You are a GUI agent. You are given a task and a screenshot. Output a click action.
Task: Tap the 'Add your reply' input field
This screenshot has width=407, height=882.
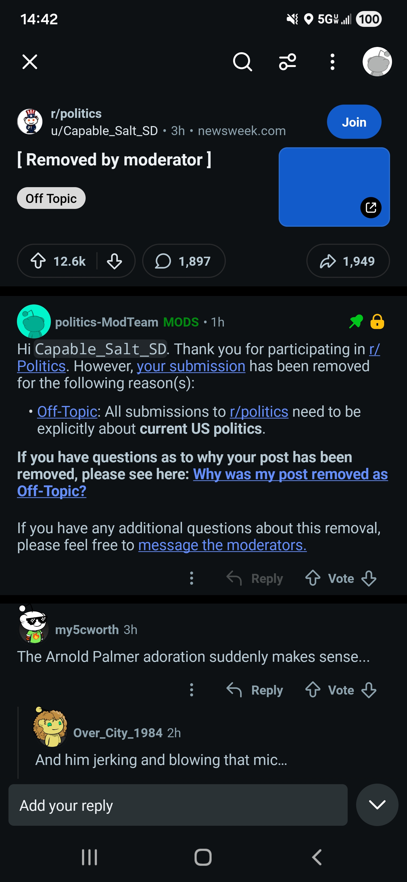point(178,805)
